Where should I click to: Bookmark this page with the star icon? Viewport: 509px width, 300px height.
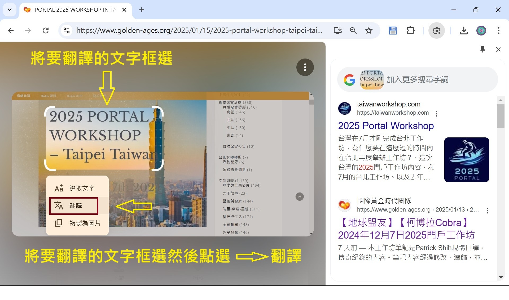[369, 31]
